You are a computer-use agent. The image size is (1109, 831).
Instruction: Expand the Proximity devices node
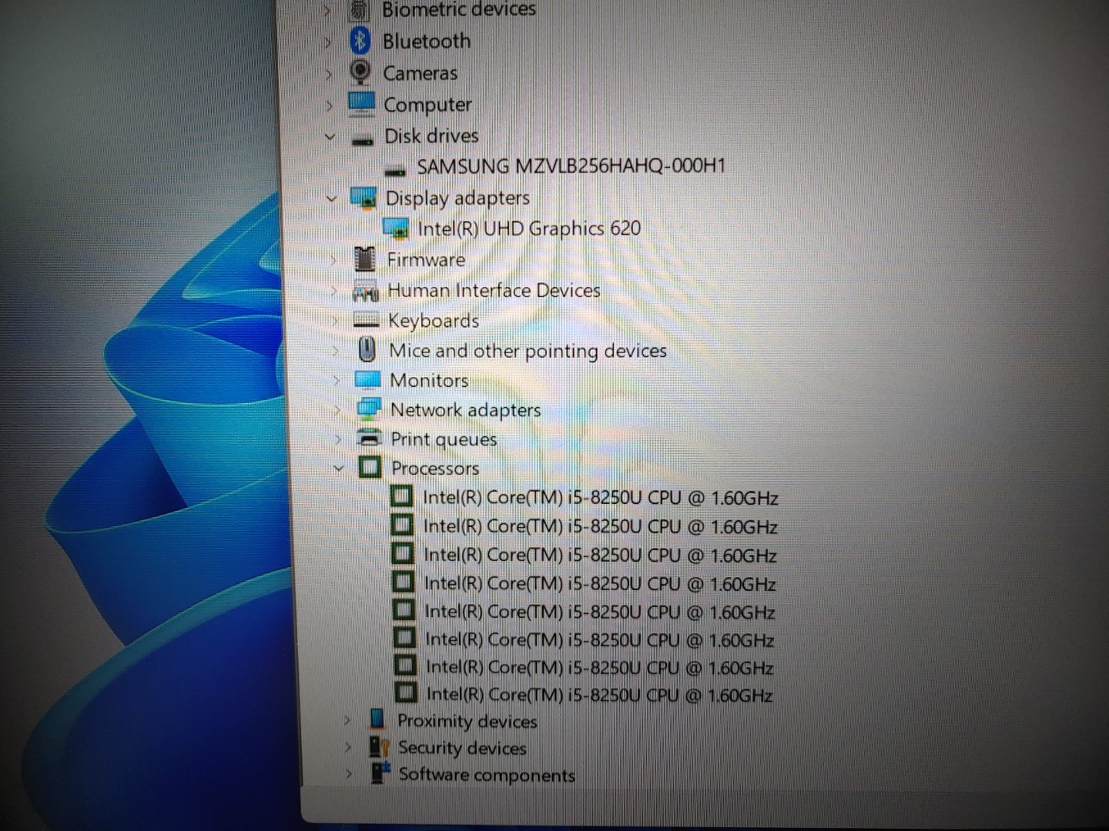click(347, 720)
